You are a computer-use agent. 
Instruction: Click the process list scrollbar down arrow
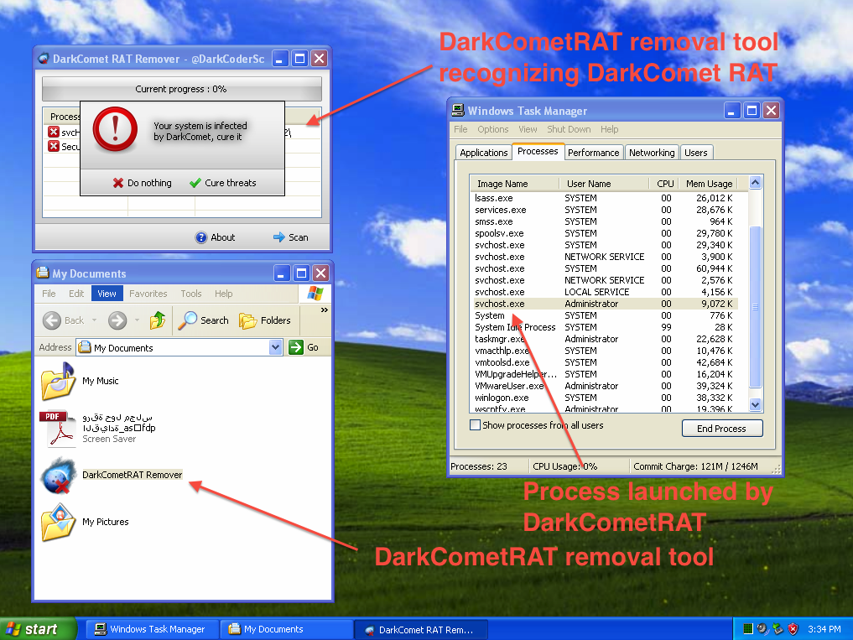[755, 404]
